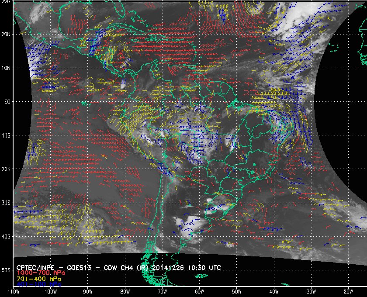Click the 20W longitude label

pos(348,292)
